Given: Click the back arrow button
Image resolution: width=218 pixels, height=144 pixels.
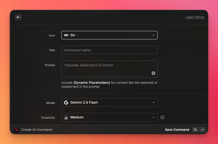Looking at the screenshot, I should tap(18, 17).
